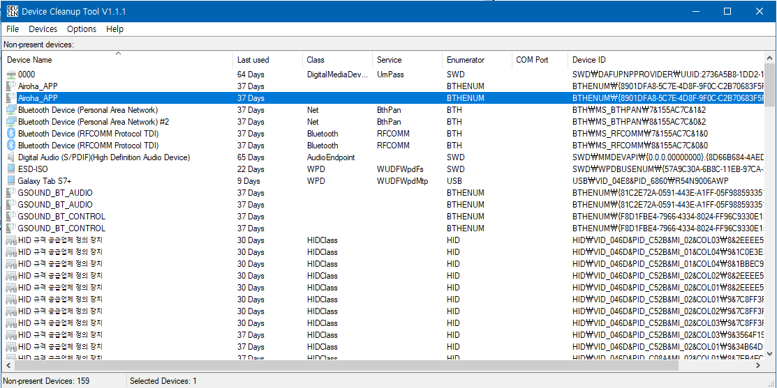Open the Options menu
This screenshot has height=388, width=777.
pyautogui.click(x=81, y=29)
